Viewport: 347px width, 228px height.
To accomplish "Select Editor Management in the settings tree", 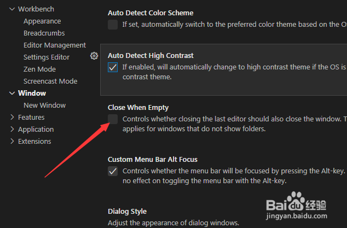I will click(x=55, y=45).
